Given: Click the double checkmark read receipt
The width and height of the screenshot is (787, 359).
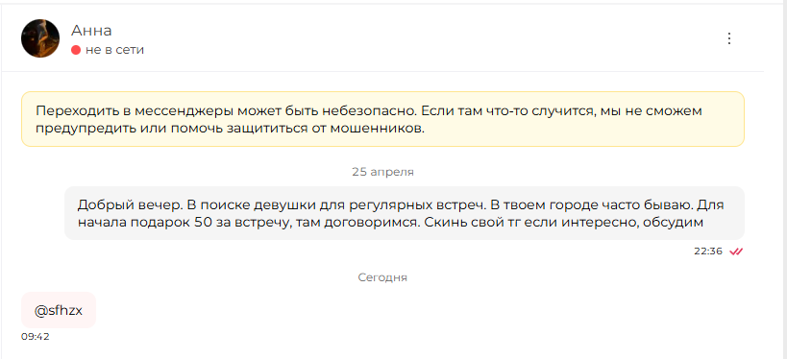Looking at the screenshot, I should [736, 251].
